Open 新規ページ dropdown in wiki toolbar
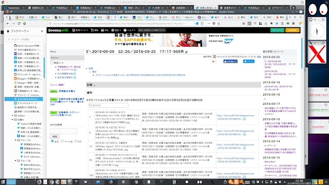329x185 pixels. point(80,30)
